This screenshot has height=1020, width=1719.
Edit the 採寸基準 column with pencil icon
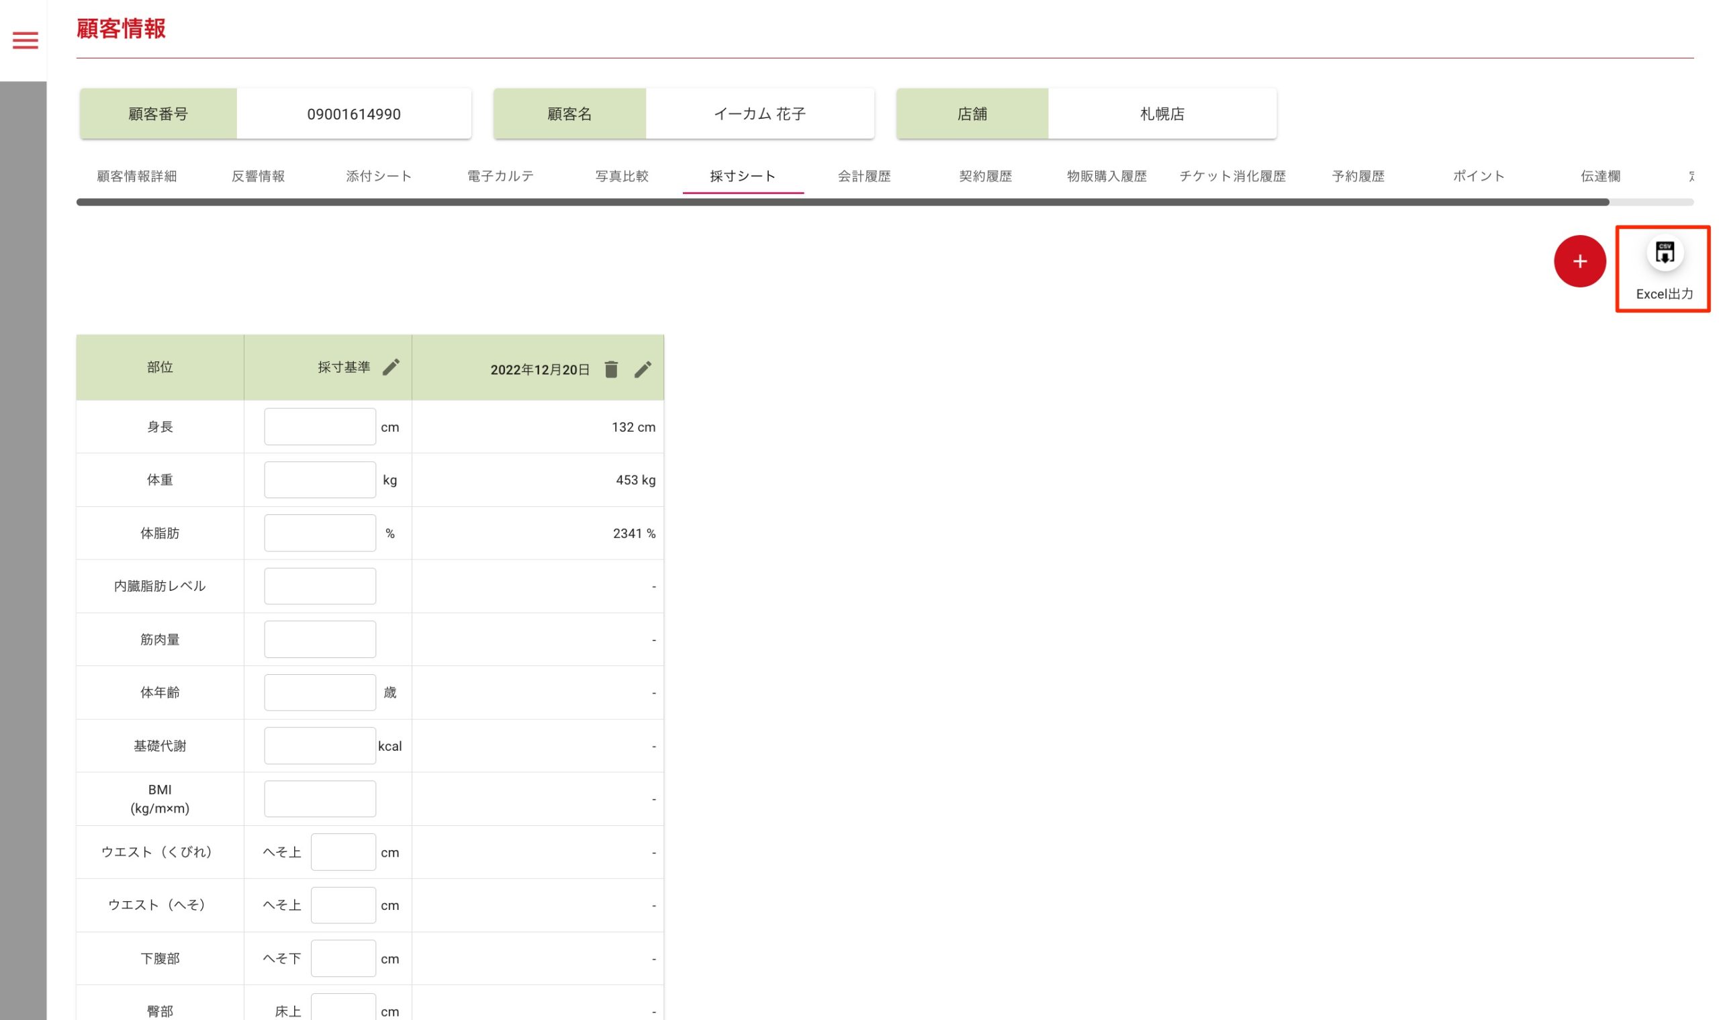(390, 367)
